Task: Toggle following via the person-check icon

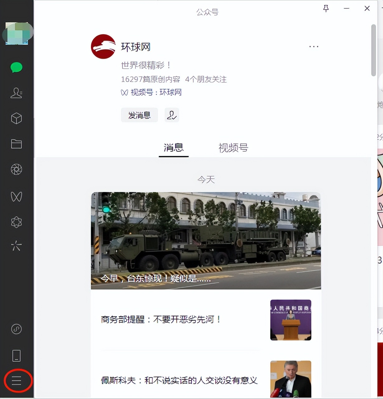Action: tap(172, 115)
